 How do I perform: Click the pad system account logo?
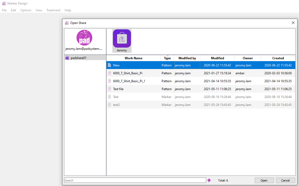click(84, 38)
